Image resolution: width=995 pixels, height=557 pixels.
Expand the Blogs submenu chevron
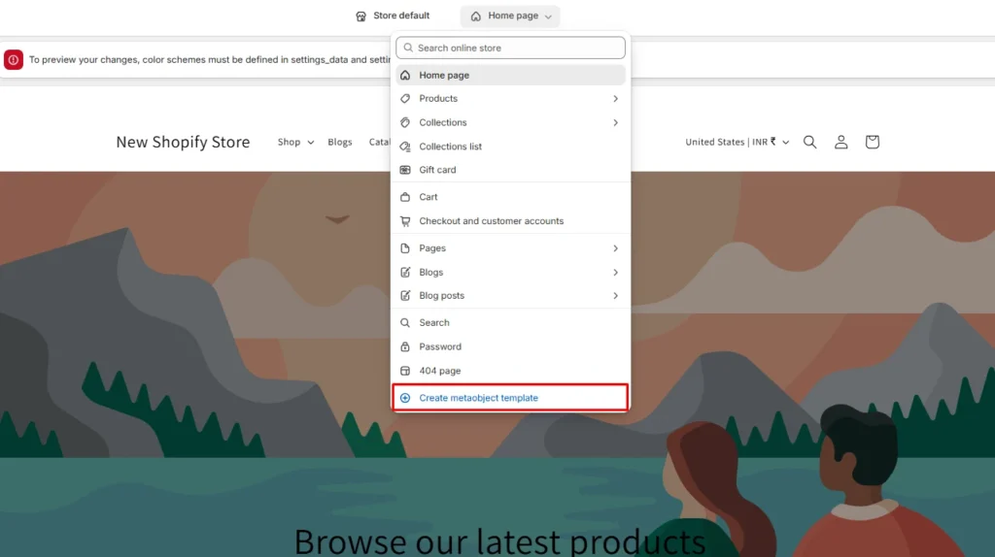tap(615, 273)
